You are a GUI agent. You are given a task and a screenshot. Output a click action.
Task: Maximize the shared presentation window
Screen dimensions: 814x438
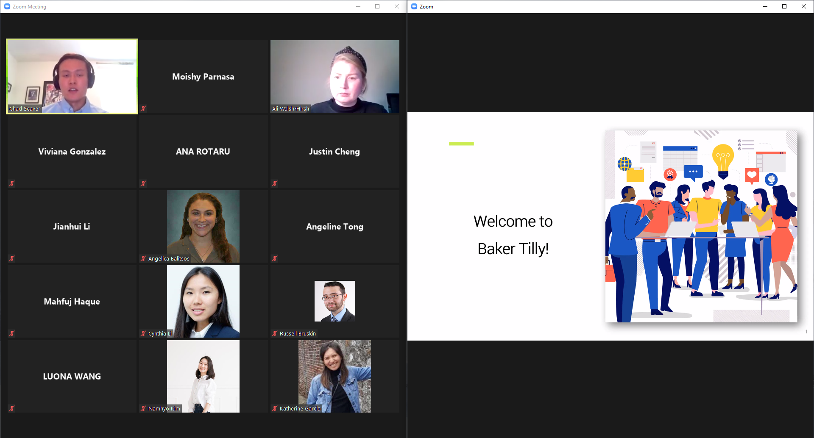[785, 6]
